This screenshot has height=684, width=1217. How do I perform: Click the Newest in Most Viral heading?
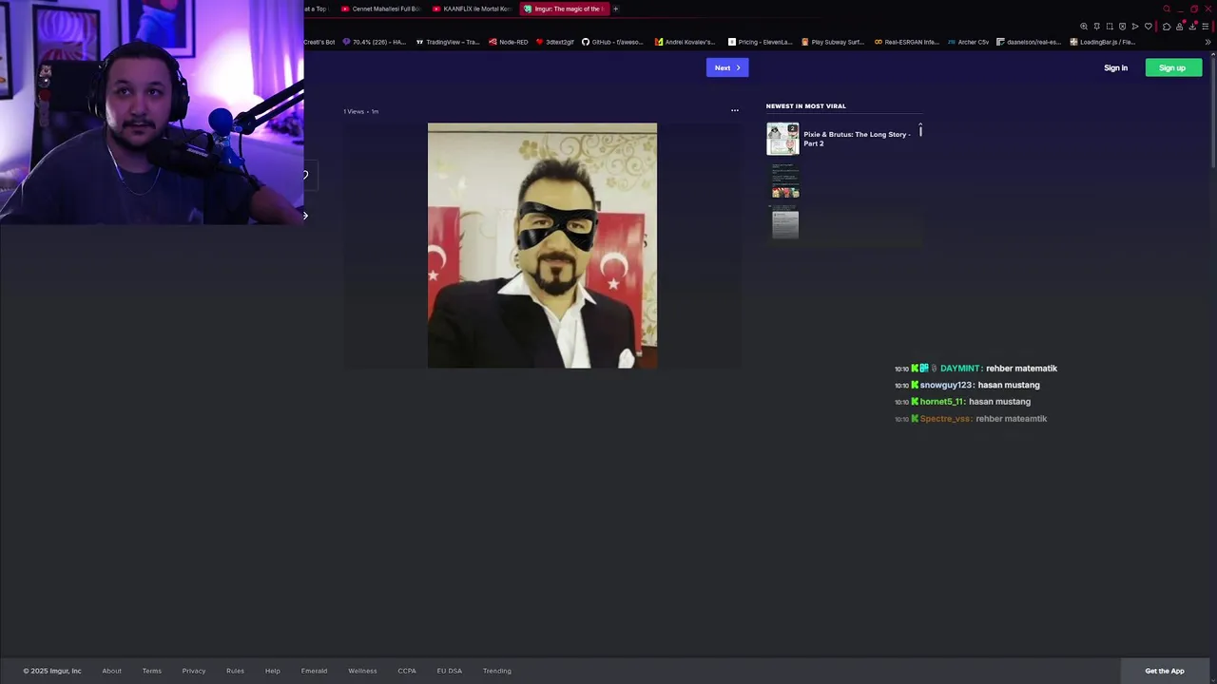[806, 106]
